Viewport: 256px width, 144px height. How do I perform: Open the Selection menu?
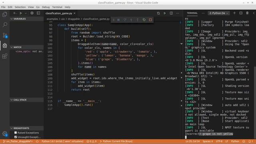point(20,7)
